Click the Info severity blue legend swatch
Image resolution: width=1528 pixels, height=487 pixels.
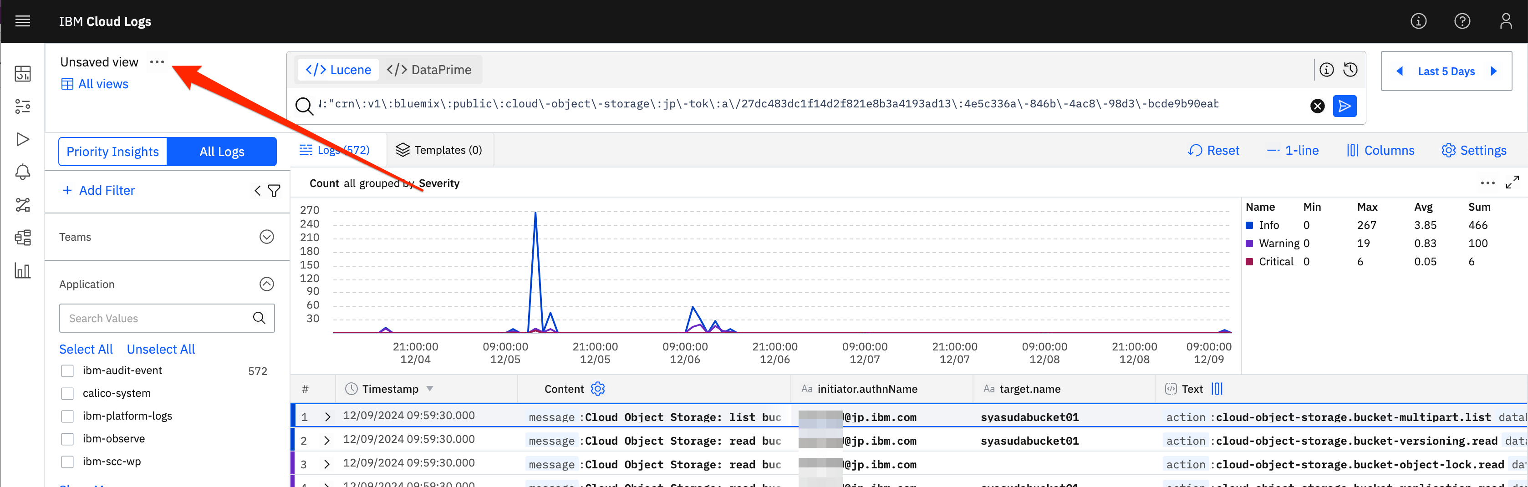[1249, 225]
